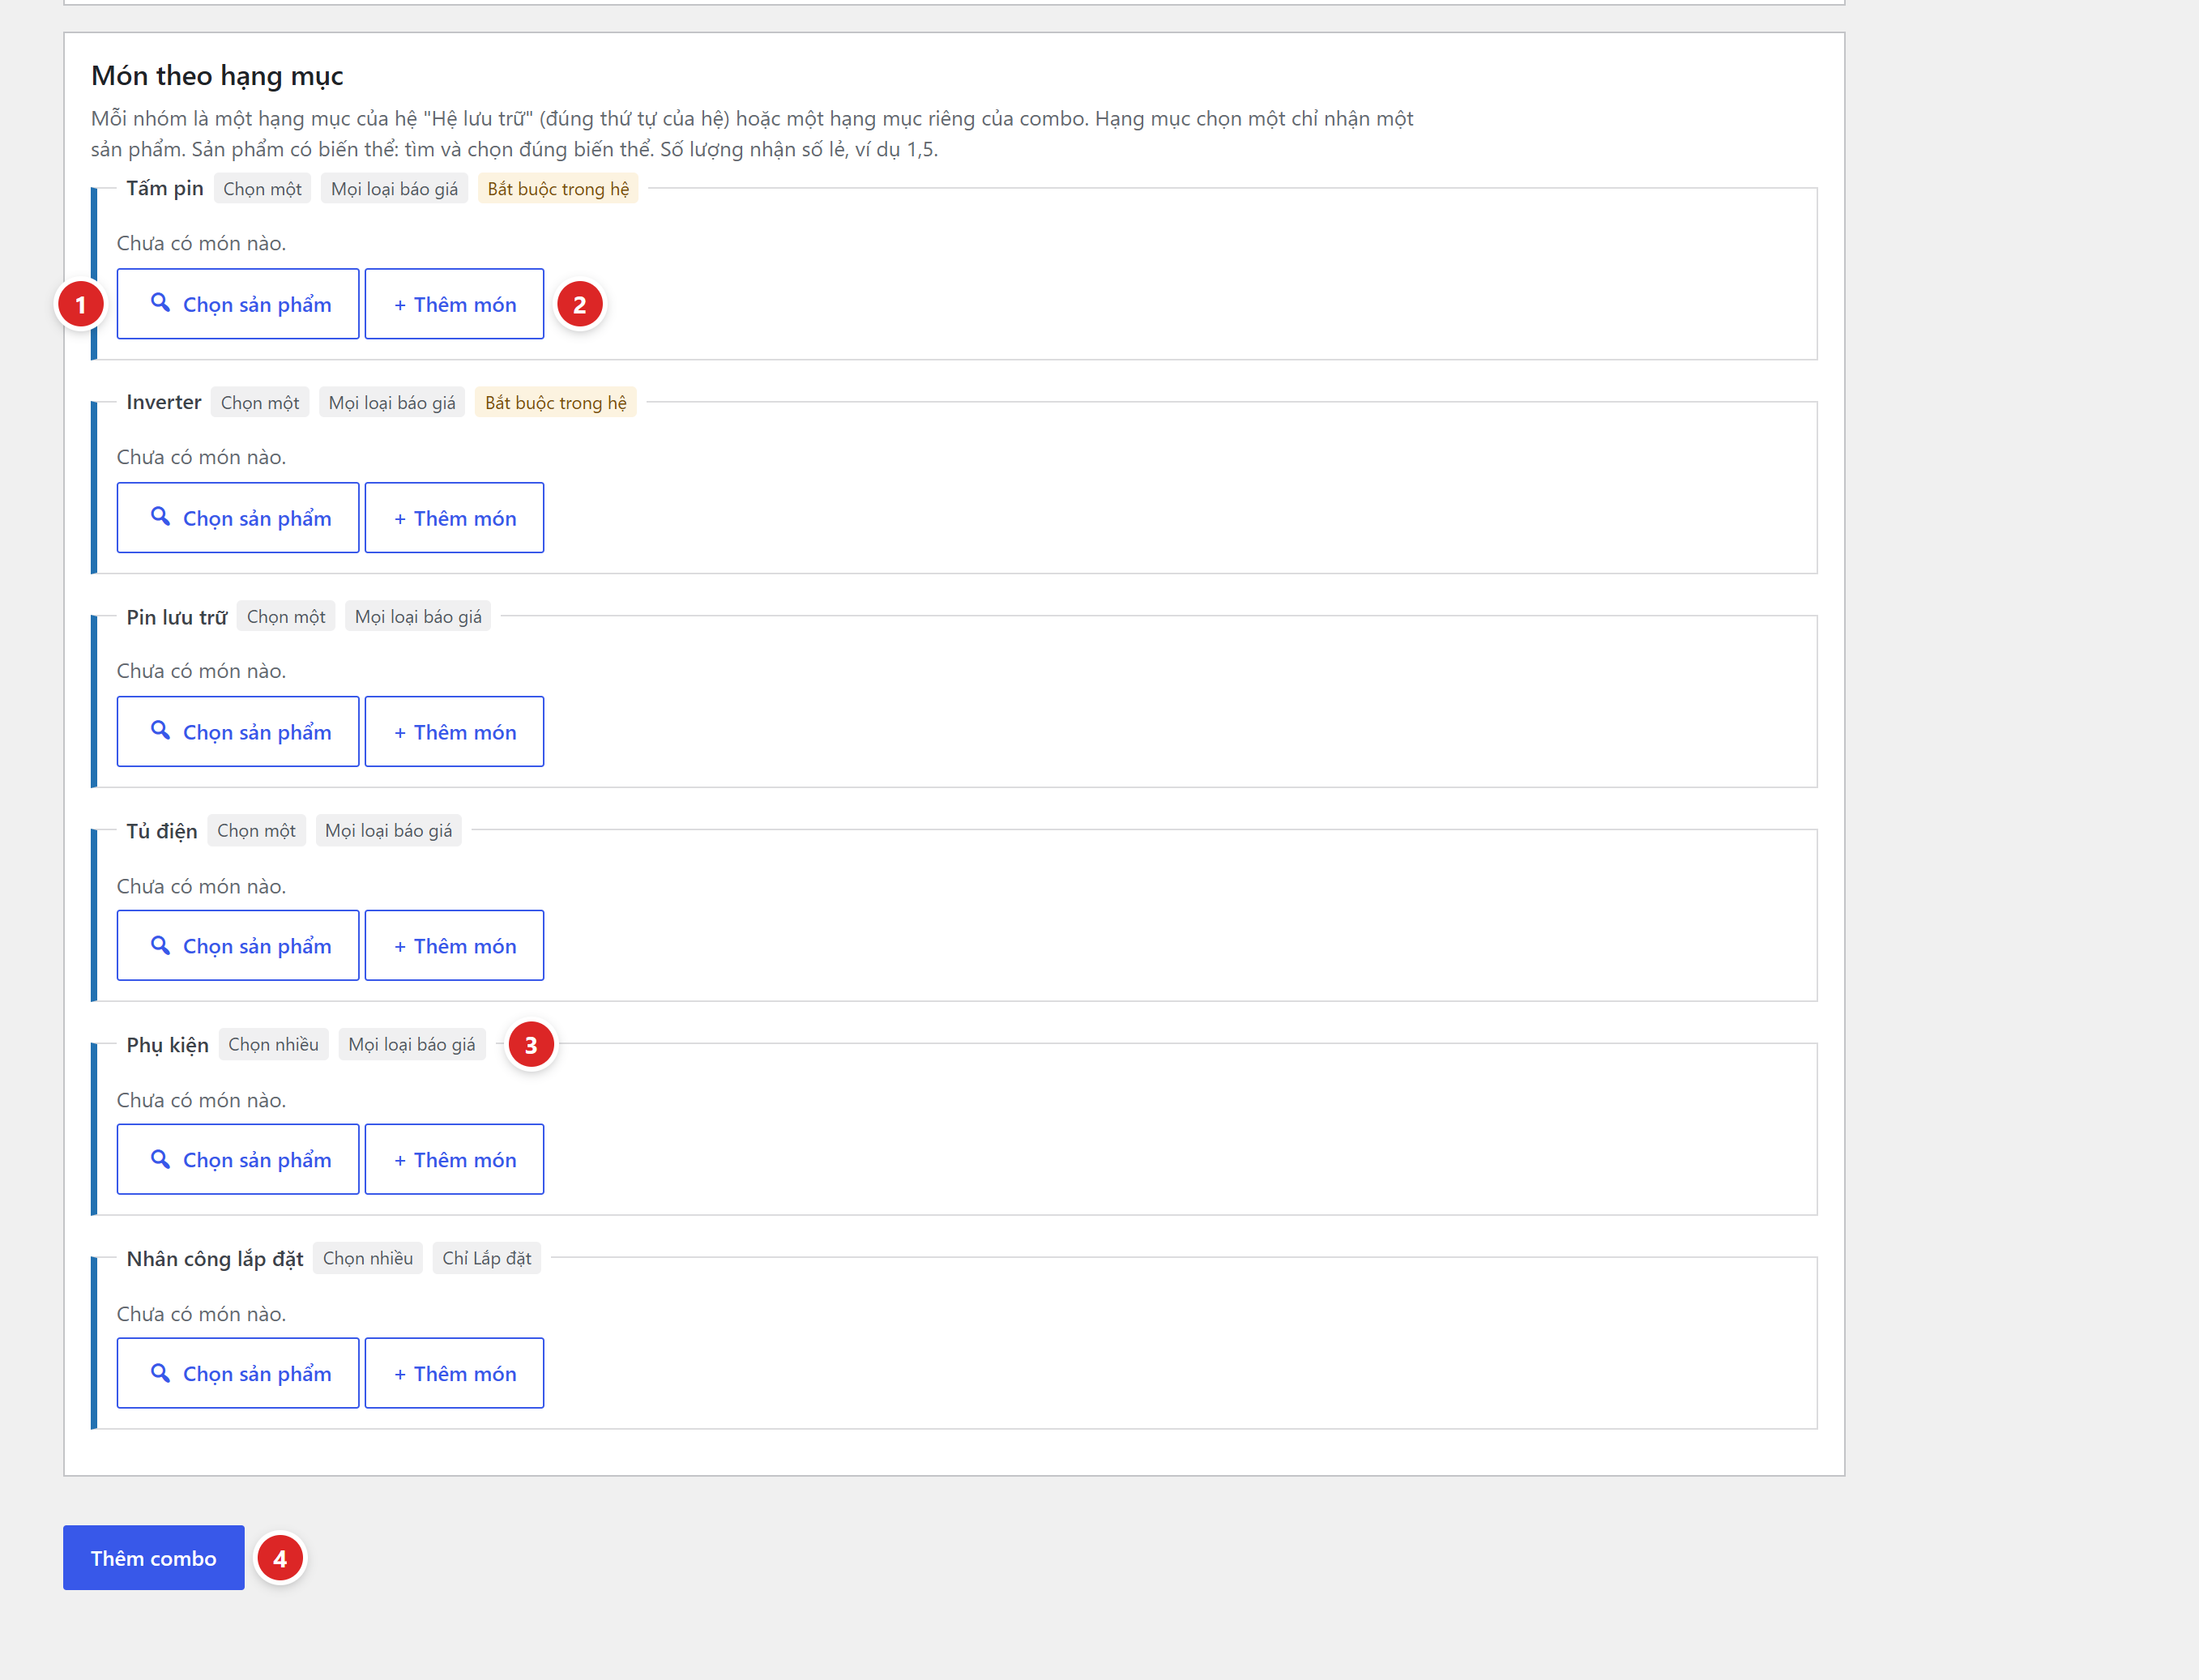Viewport: 2199px width, 1680px height.
Task: Click search icon in Nhân công lắp đặt group
Action: point(160,1372)
